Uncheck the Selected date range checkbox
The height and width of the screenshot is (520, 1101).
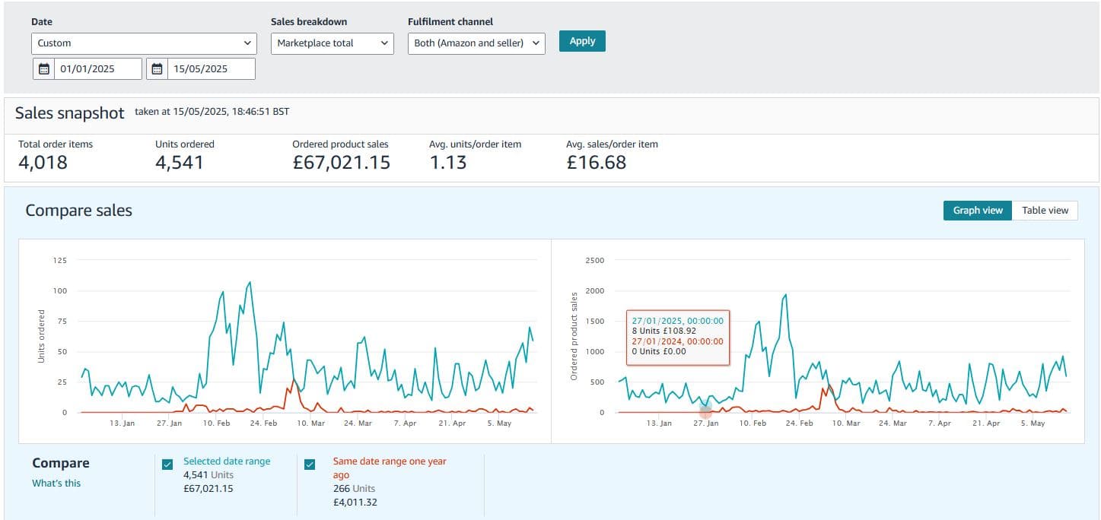[x=167, y=465]
